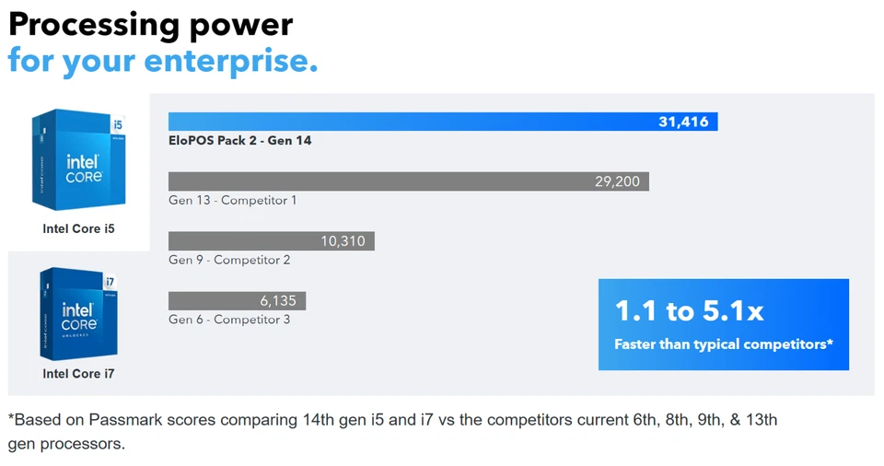Click the 1.1 to 5.1x callout text
884x466 pixels.
coord(689,311)
